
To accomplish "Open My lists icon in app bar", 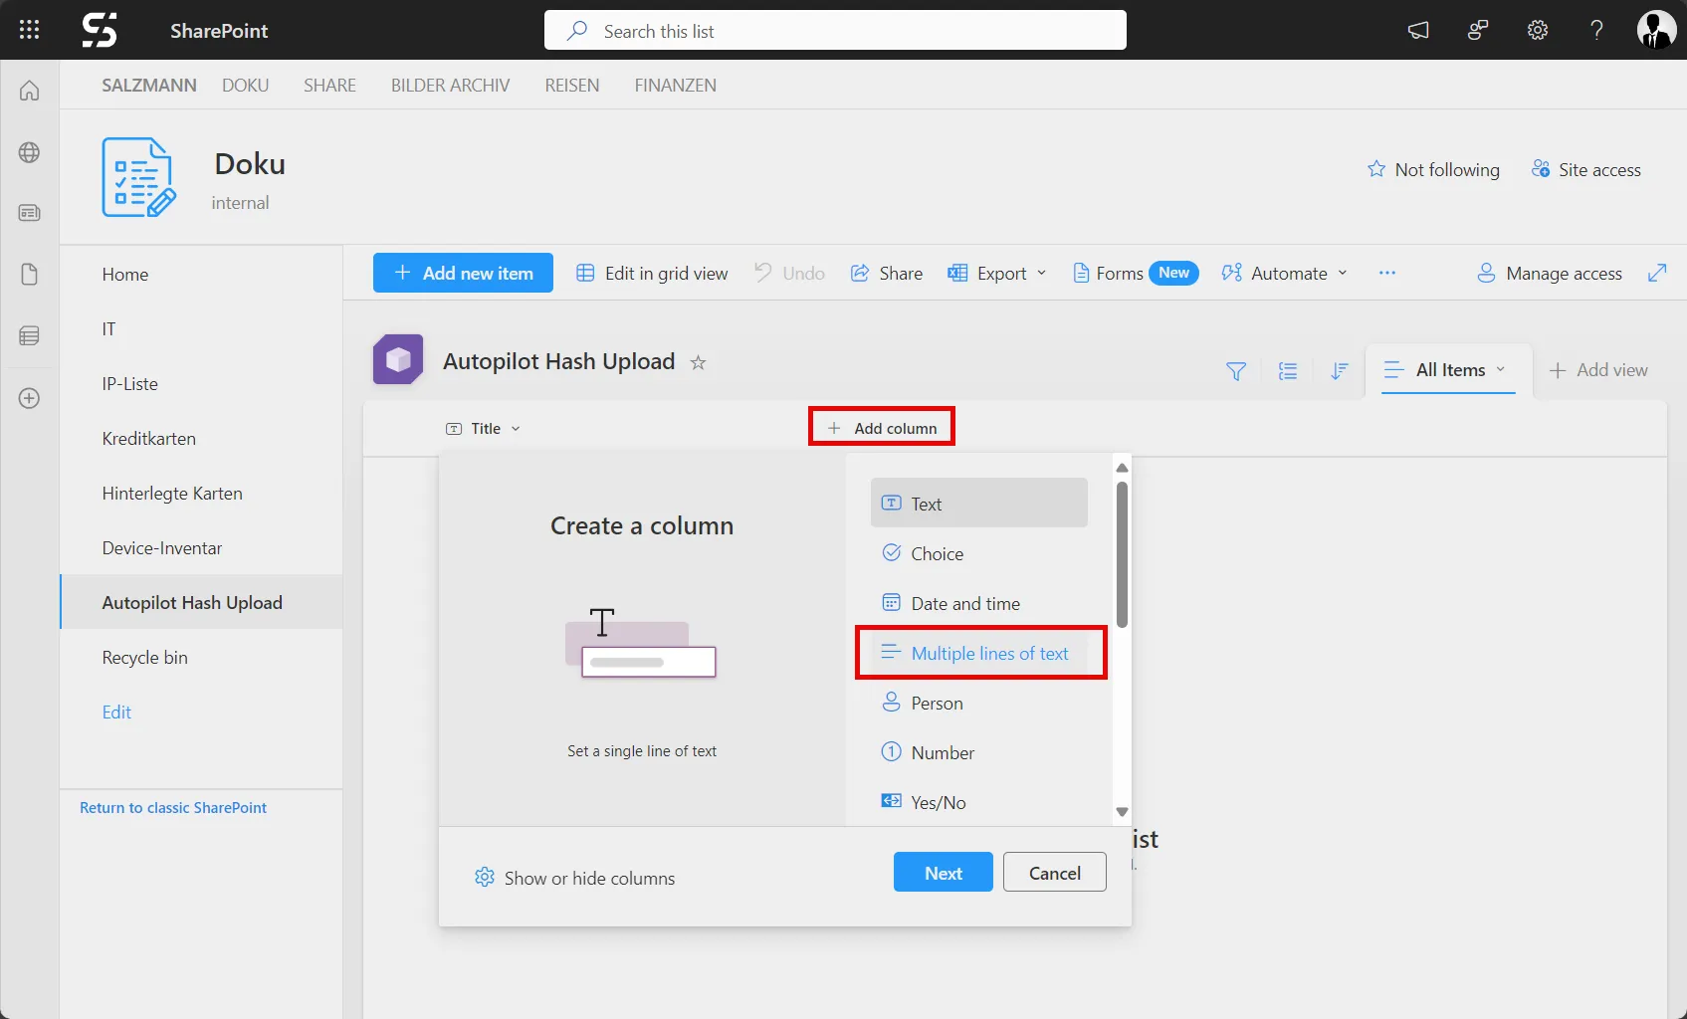I will [30, 336].
